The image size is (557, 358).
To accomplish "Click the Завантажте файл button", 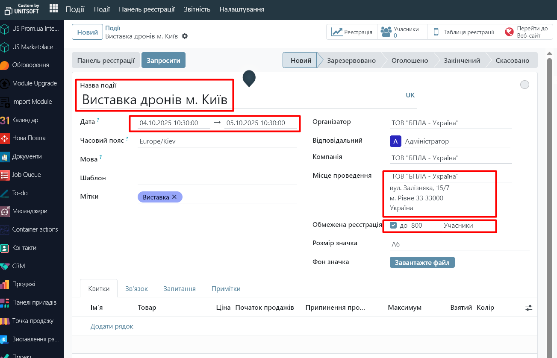I will pyautogui.click(x=422, y=262).
